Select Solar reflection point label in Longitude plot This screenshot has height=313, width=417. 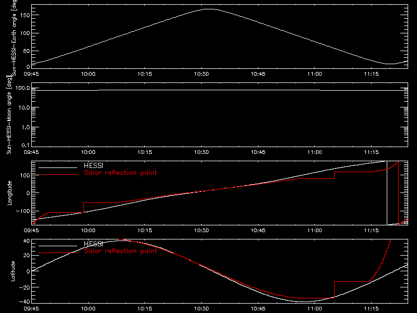point(120,173)
